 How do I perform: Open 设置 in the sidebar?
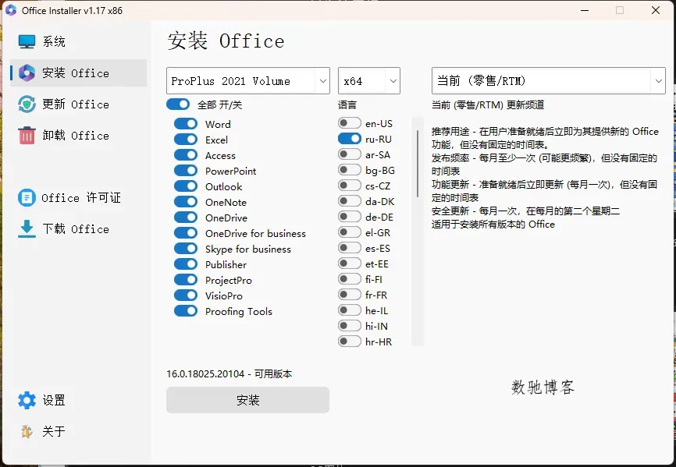coord(79,400)
